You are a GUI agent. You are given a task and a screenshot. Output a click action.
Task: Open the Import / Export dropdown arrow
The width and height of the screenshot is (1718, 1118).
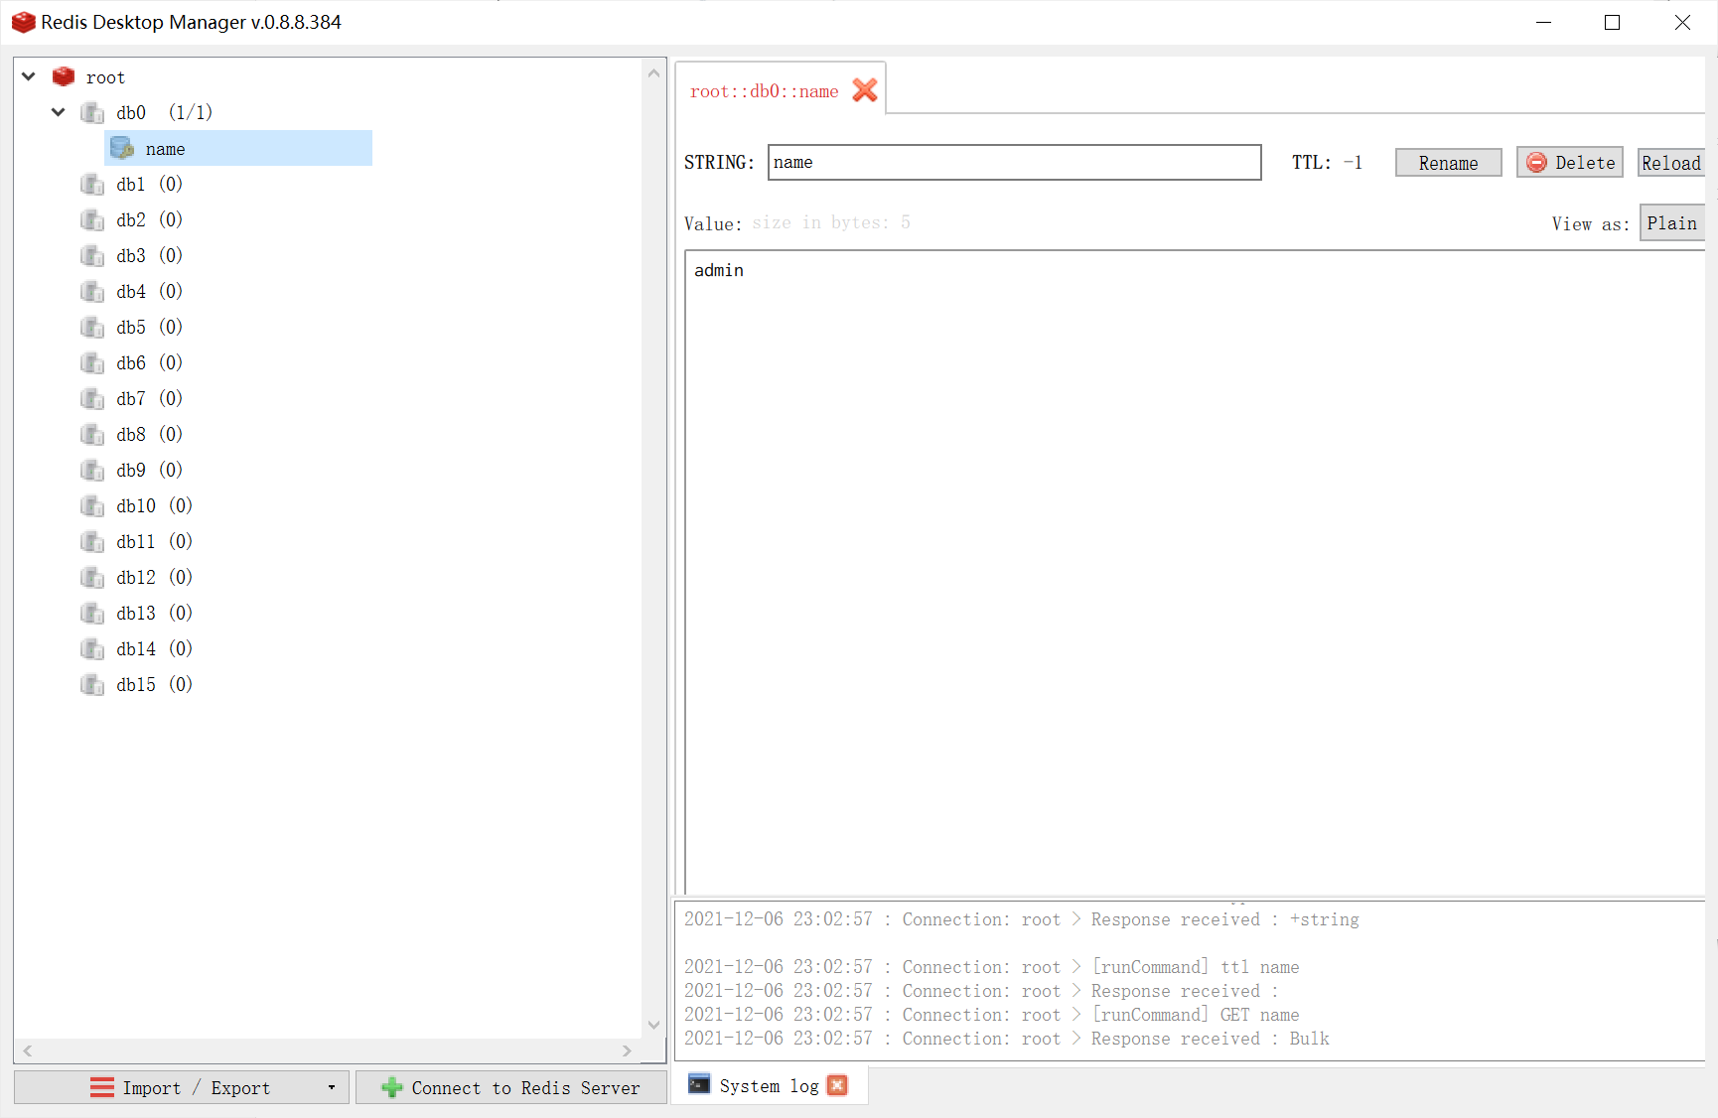(x=332, y=1088)
